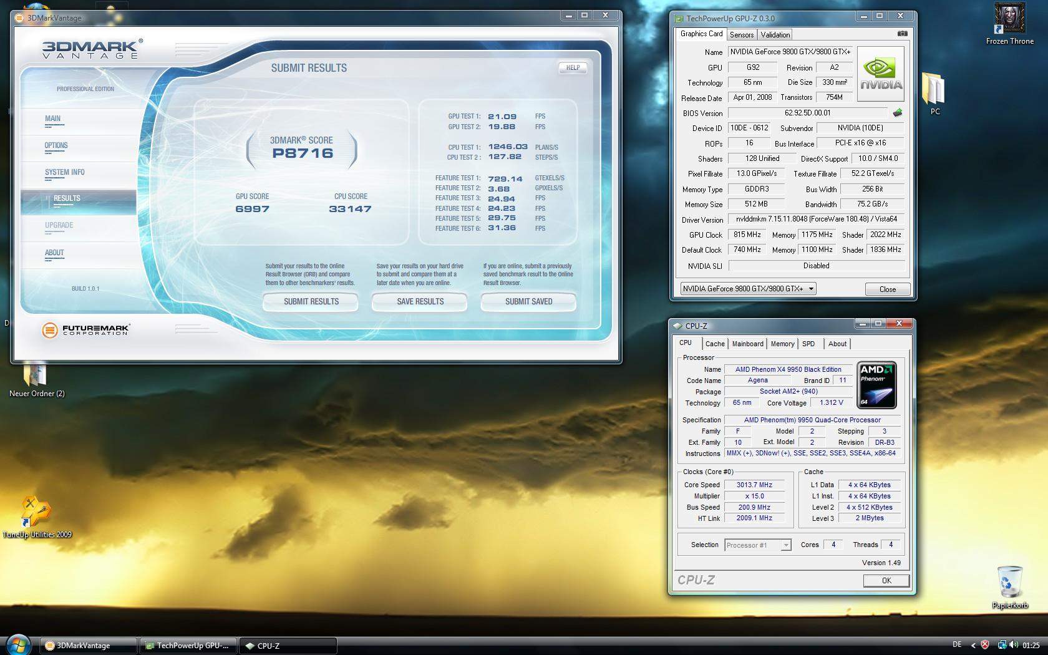Click the AMD Phenom logo in CPU-Z
Viewport: 1048px width, 655px height.
(876, 385)
